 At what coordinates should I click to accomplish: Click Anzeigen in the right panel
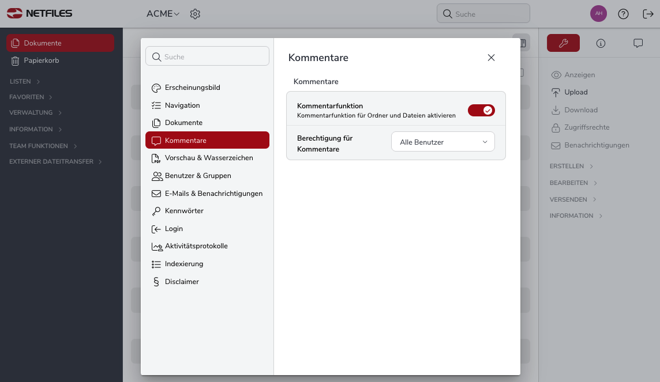click(573, 75)
